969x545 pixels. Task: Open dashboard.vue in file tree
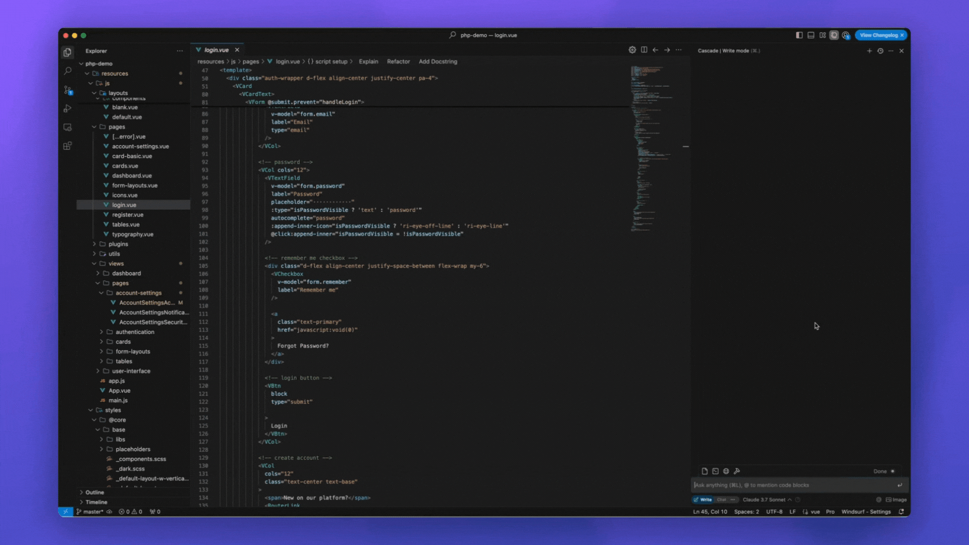[132, 176]
